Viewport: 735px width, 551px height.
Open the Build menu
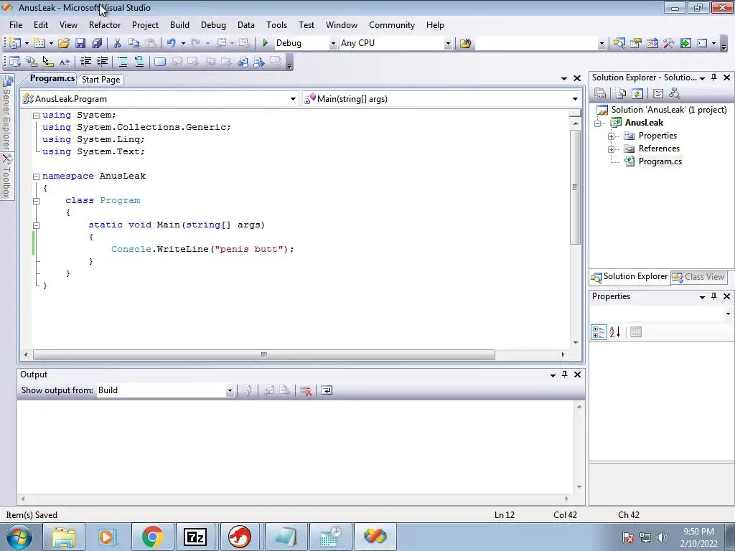click(x=179, y=25)
